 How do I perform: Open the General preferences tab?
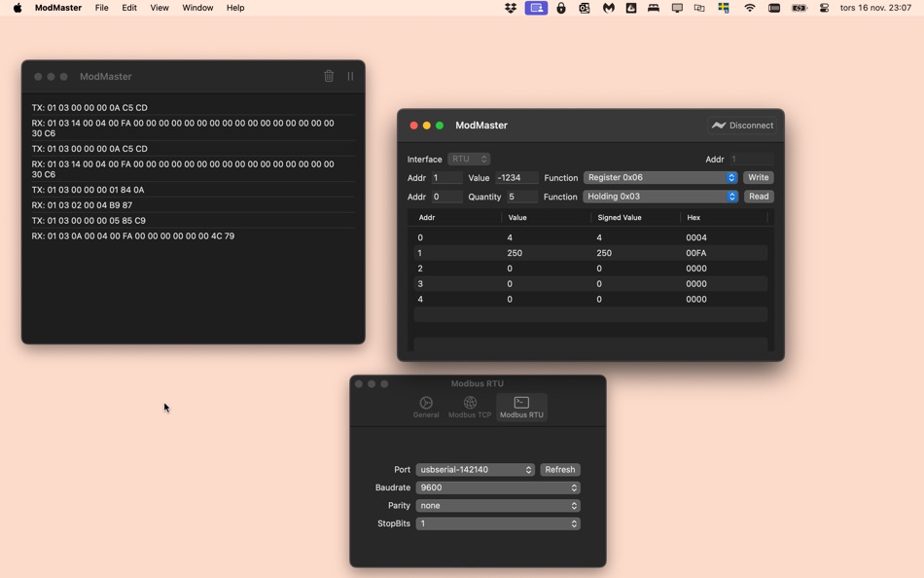426,407
